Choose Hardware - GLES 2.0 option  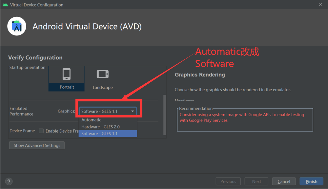108,127
